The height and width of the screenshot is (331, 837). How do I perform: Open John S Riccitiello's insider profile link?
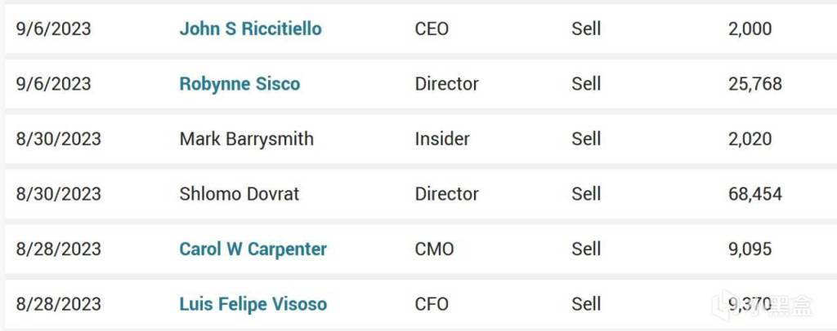click(x=250, y=29)
